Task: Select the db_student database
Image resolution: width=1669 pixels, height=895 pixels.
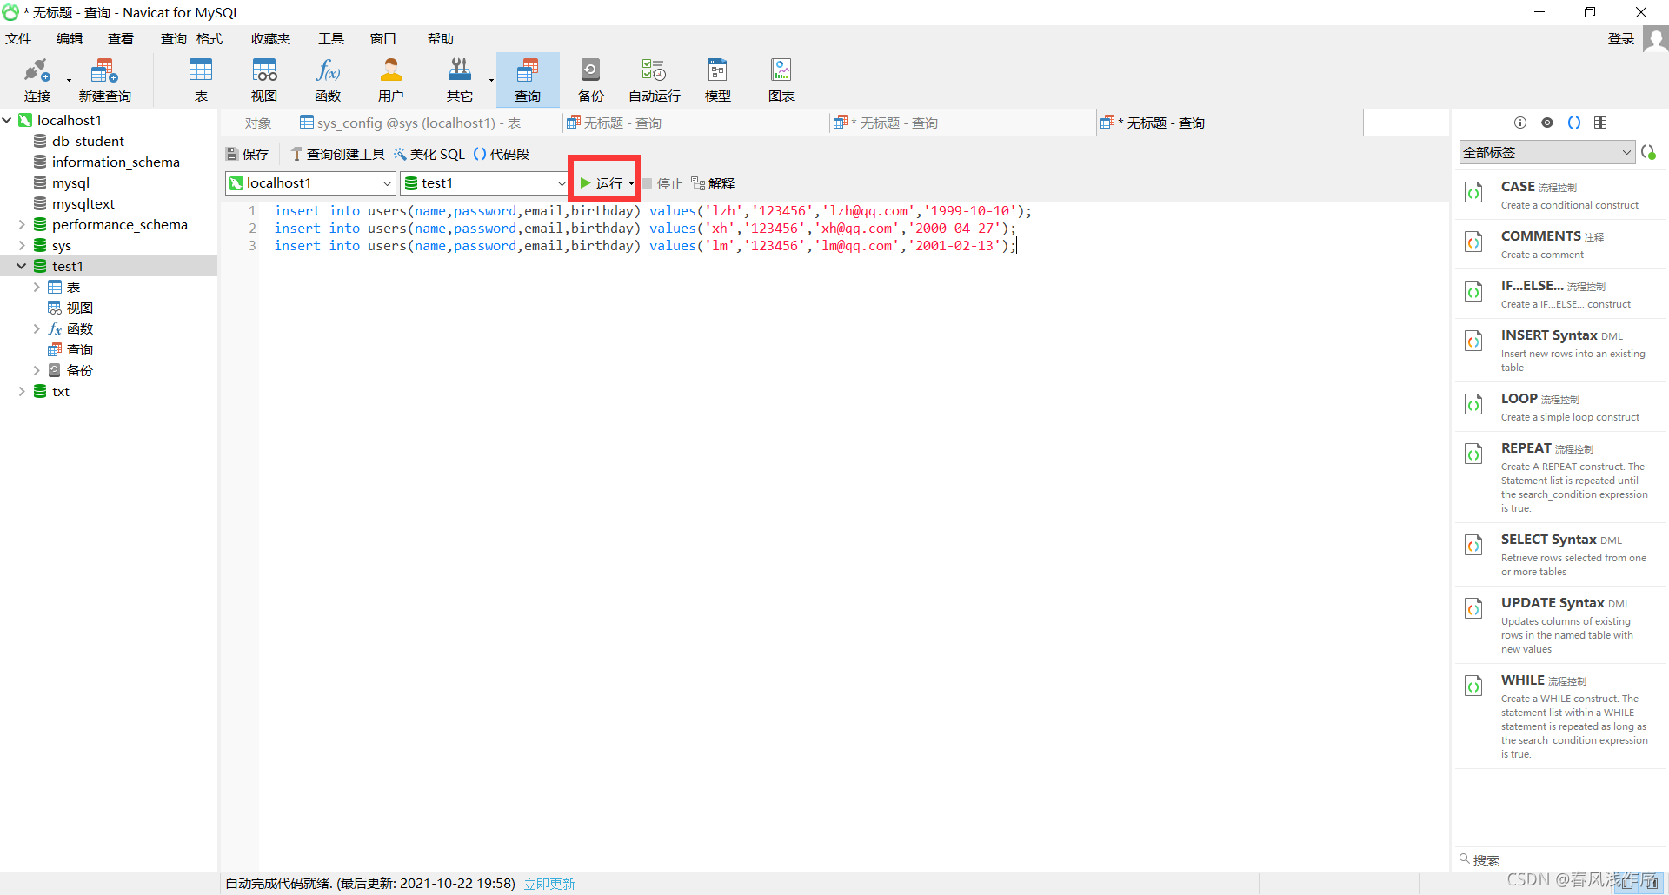Action: click(x=88, y=141)
